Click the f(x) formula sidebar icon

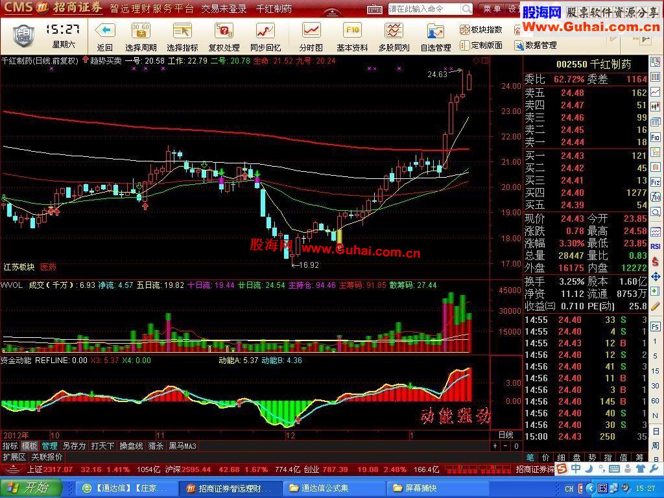point(655,196)
